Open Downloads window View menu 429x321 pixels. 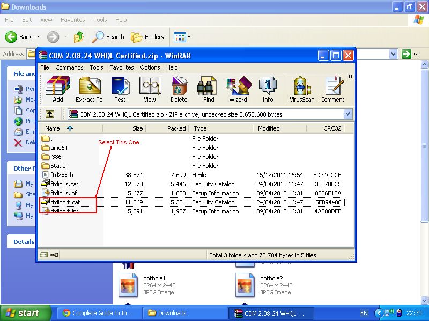point(46,20)
